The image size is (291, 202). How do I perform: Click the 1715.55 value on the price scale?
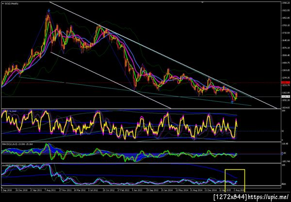point(286,33)
